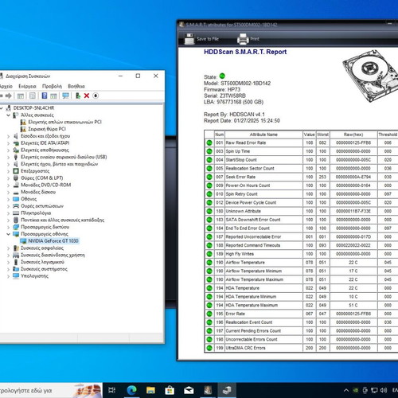The height and width of the screenshot is (398, 398).
Task: Click the show/hide console tree toolbar icon
Action: pos(21,96)
